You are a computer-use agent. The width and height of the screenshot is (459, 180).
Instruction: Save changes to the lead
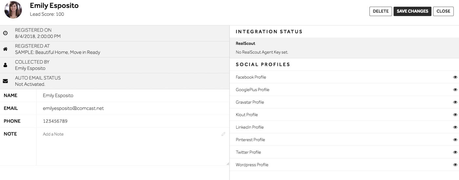[412, 11]
